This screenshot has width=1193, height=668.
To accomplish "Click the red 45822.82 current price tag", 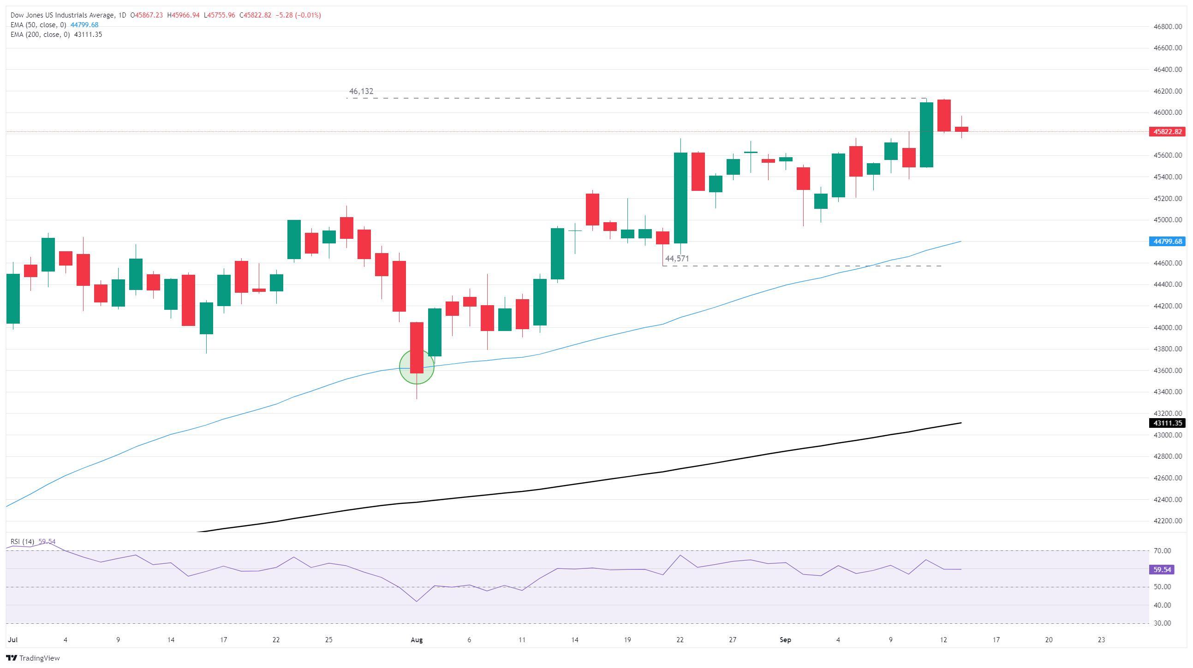I will 1167,131.
